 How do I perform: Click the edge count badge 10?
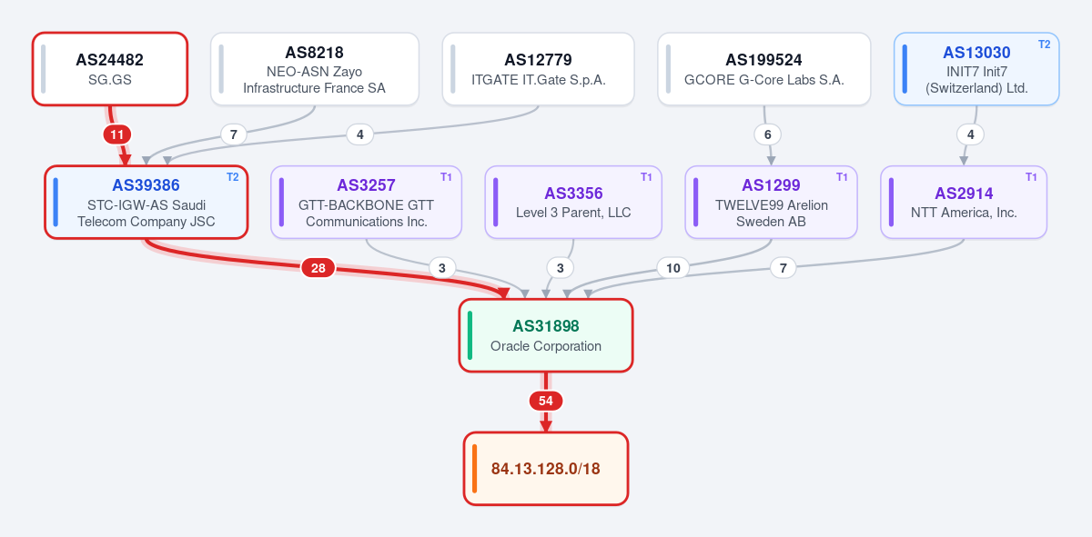click(673, 268)
